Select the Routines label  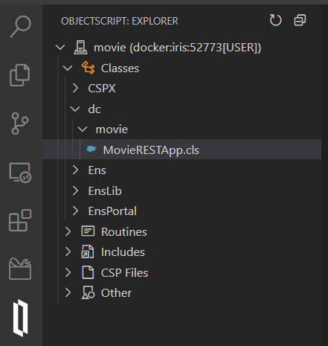(124, 232)
